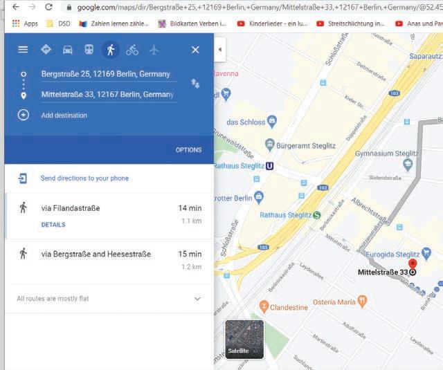
Task: Open the Google Maps hamburger menu
Action: (23, 50)
